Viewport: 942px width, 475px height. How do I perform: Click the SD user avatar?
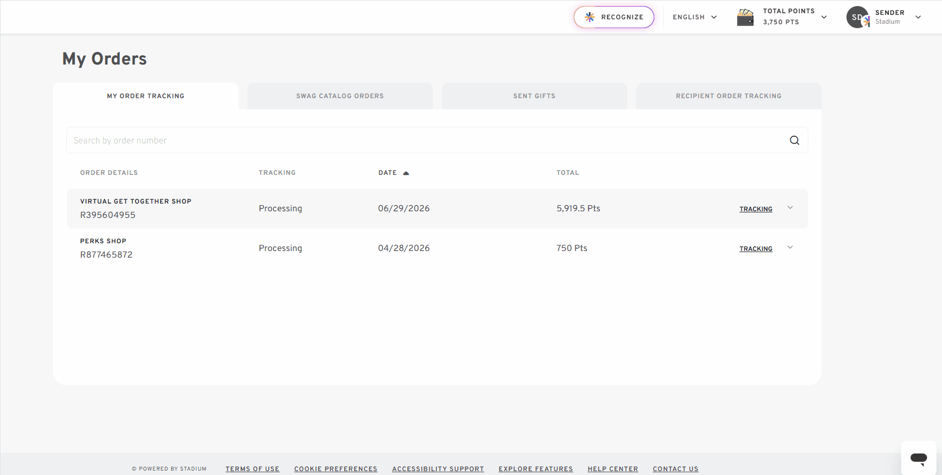(858, 17)
